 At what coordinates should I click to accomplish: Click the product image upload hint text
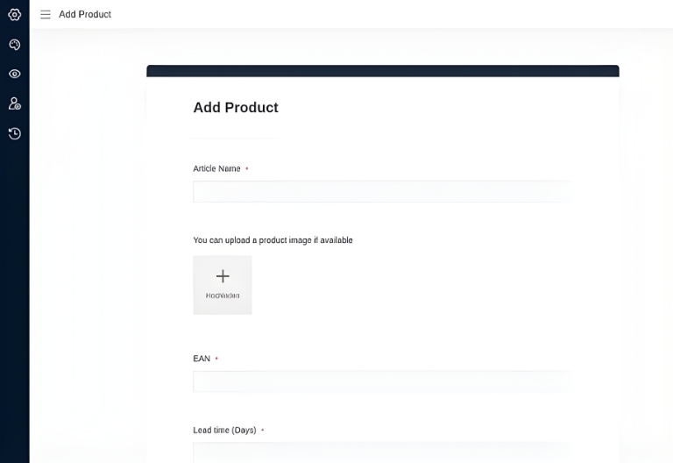273,240
